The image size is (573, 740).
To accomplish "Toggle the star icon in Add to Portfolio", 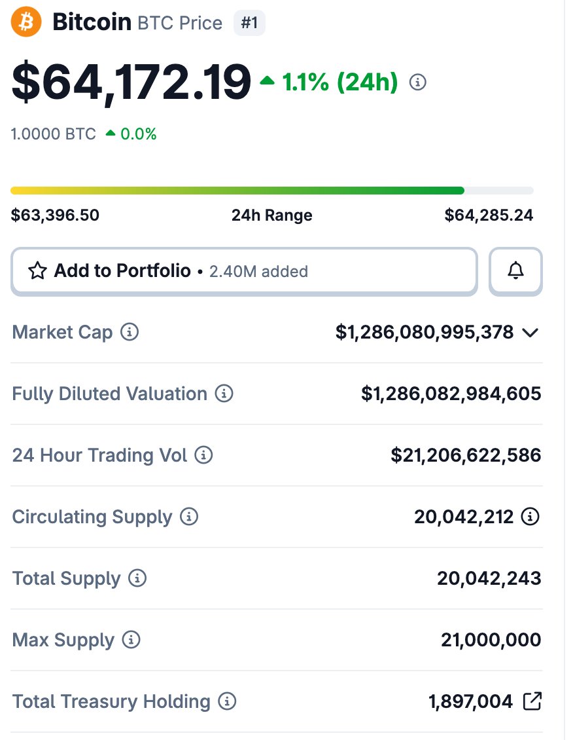I will (37, 271).
